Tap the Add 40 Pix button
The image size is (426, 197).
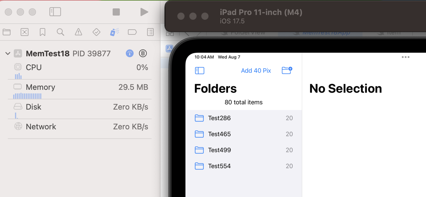tap(256, 71)
